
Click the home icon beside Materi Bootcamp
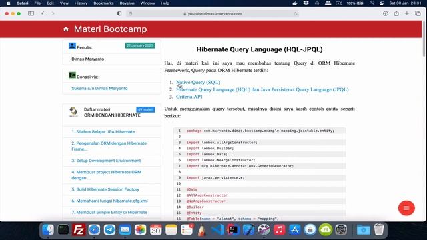(x=66, y=29)
